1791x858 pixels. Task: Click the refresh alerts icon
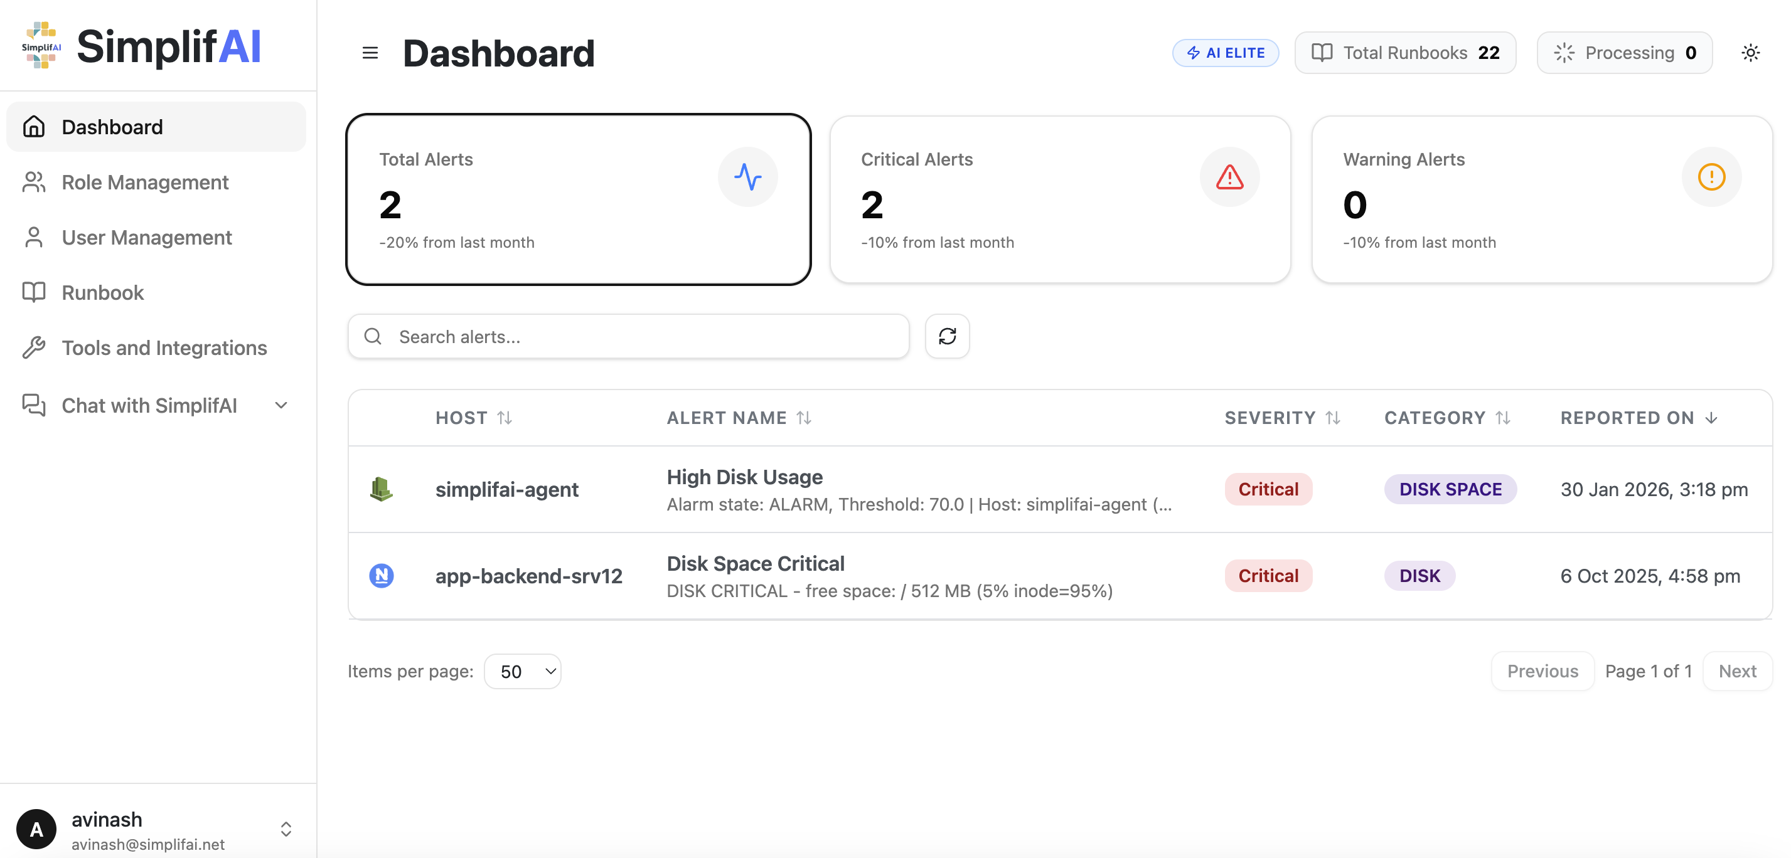coord(947,336)
